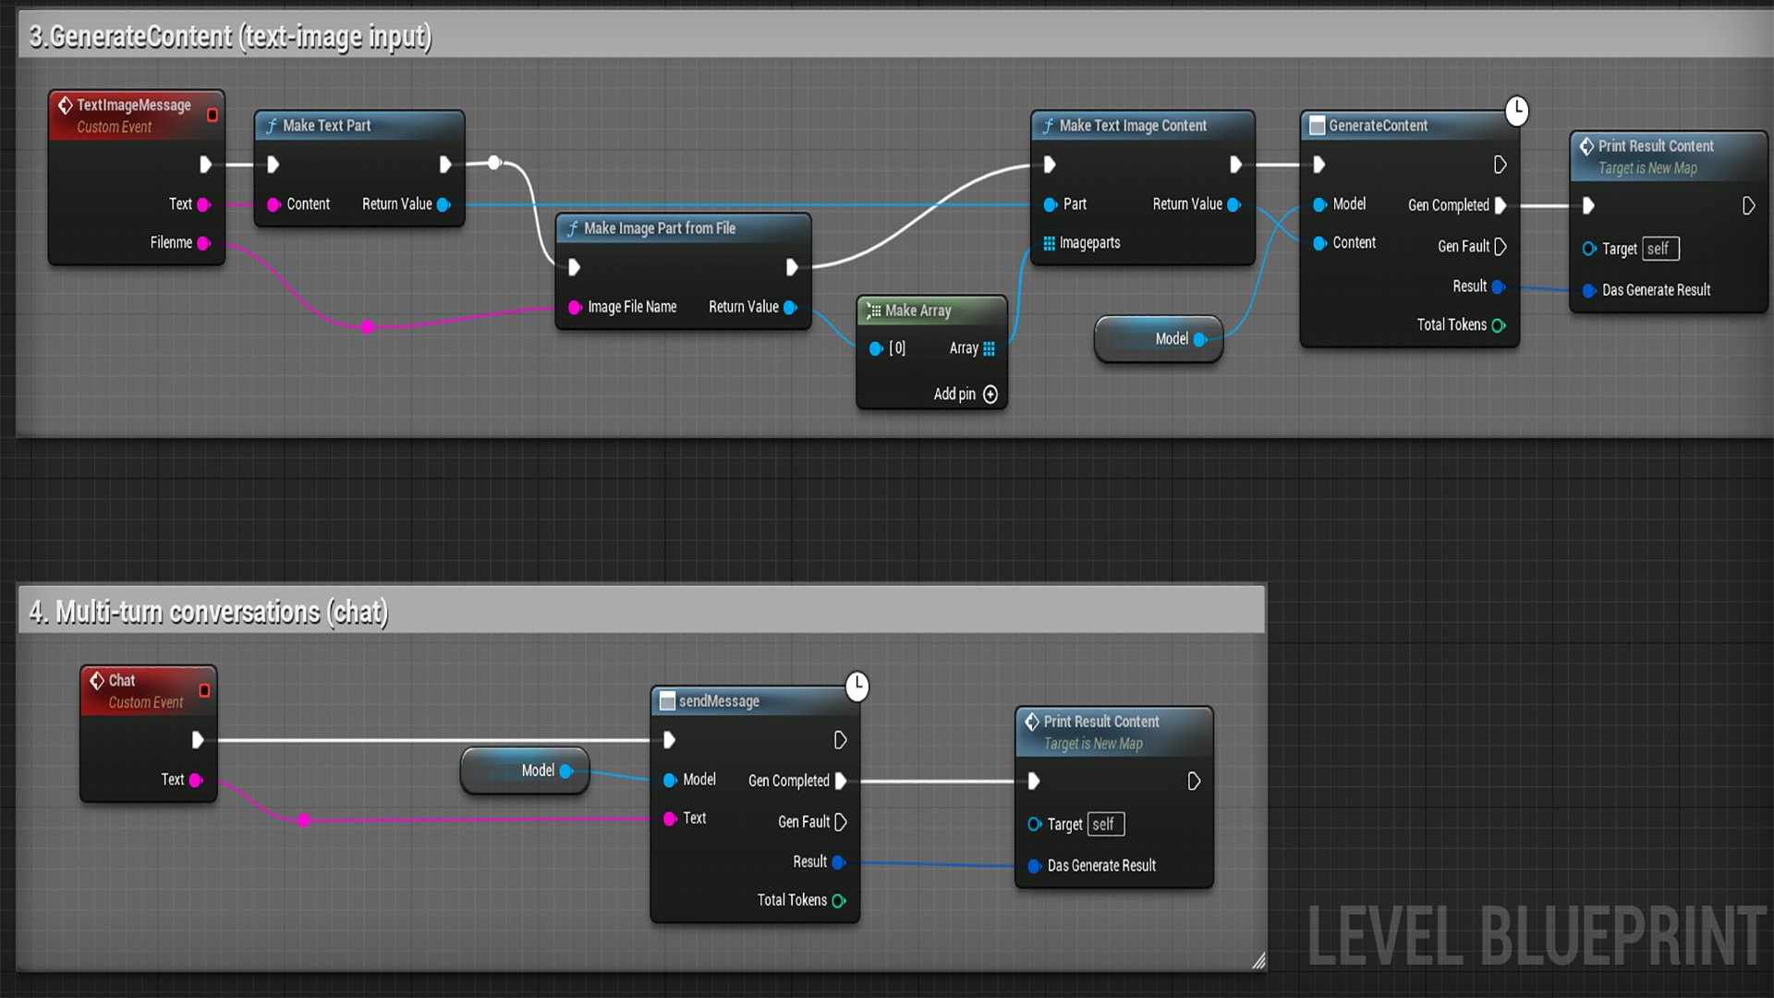Click the resize handle of the chat comment box
The image size is (1774, 998).
point(1258,961)
